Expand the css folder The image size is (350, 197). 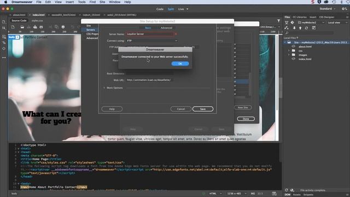click(289, 51)
